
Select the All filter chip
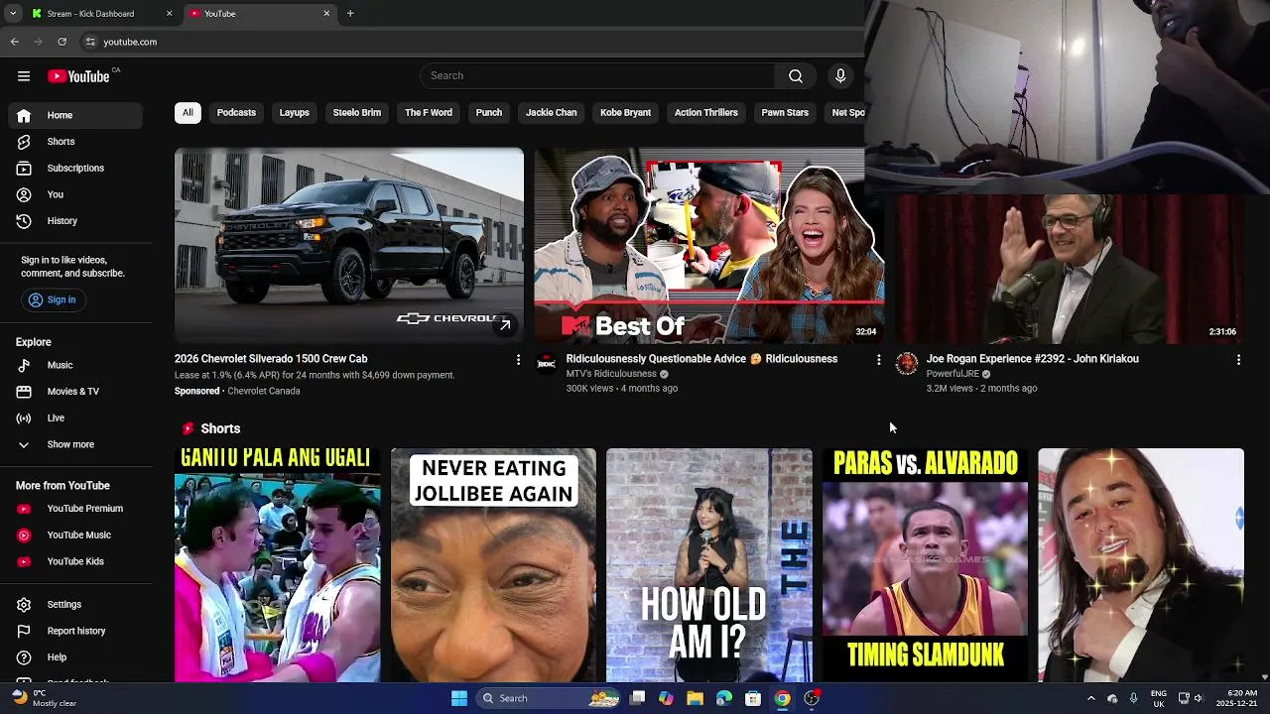pyautogui.click(x=188, y=113)
